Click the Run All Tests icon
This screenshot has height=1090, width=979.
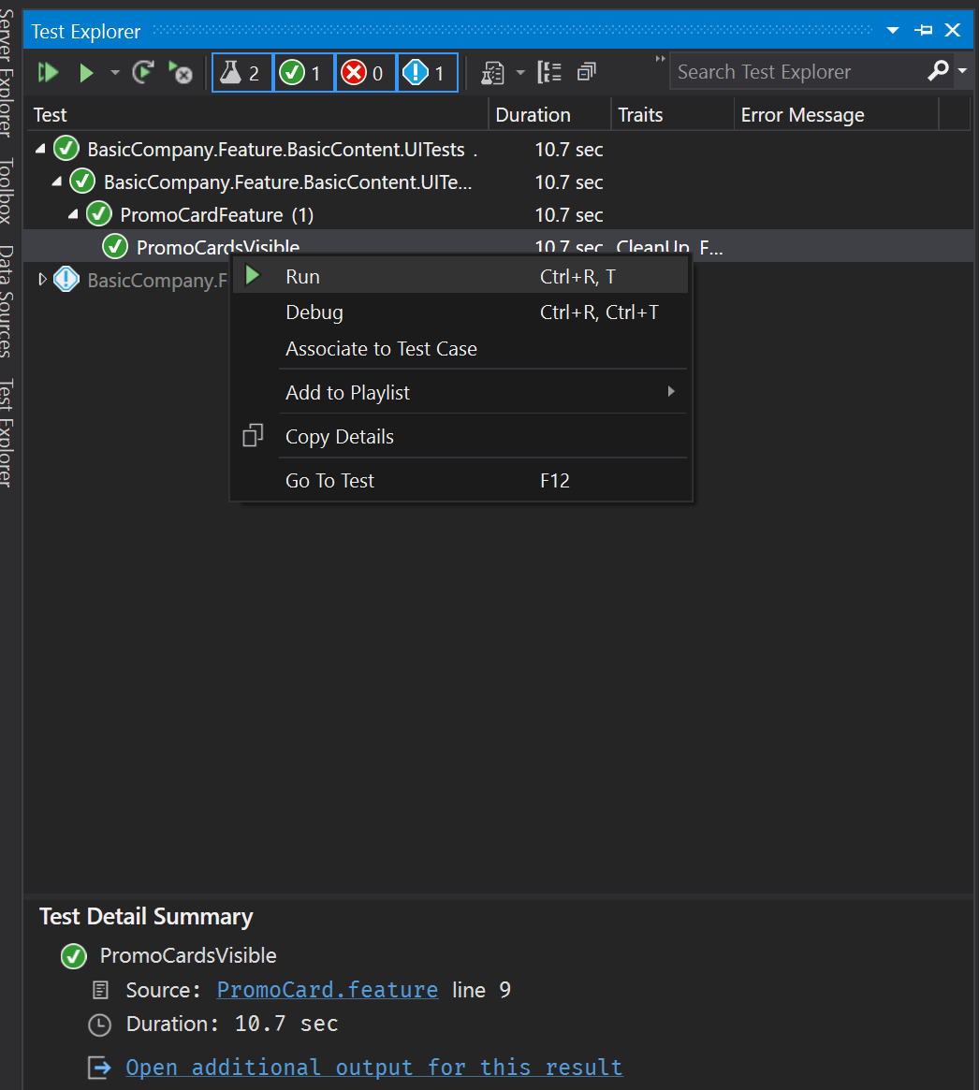tap(48, 73)
